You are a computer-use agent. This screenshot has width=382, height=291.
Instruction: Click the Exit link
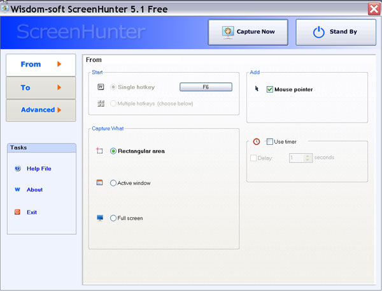point(32,212)
